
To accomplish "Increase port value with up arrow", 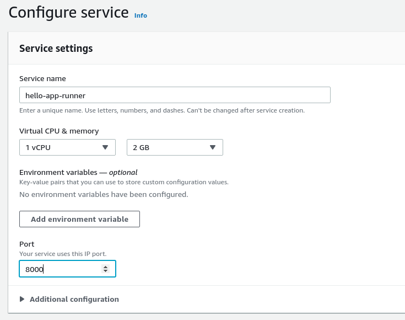I will tap(105, 267).
